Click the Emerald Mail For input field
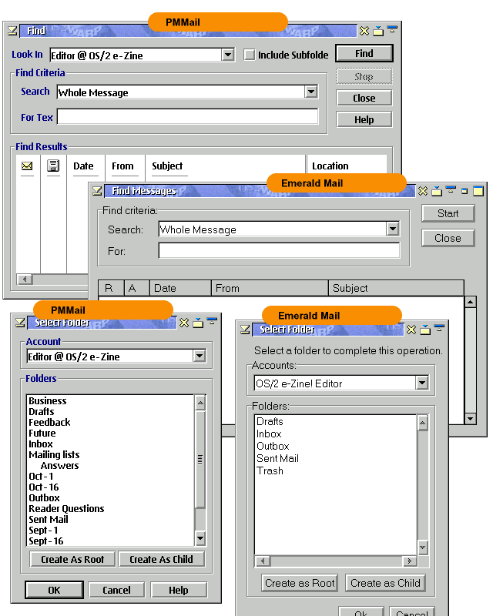The height and width of the screenshot is (616, 493). click(279, 250)
